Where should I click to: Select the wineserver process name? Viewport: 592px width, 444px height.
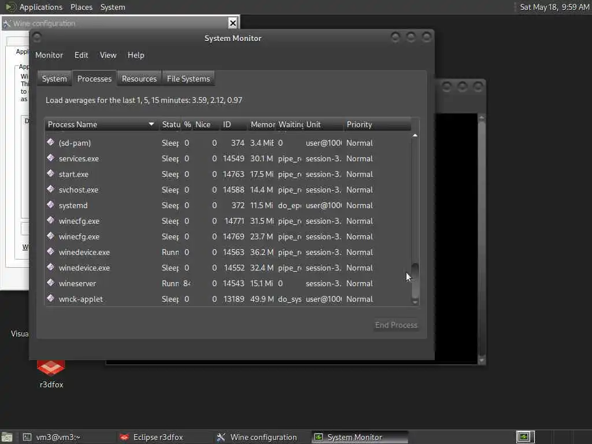[77, 283]
